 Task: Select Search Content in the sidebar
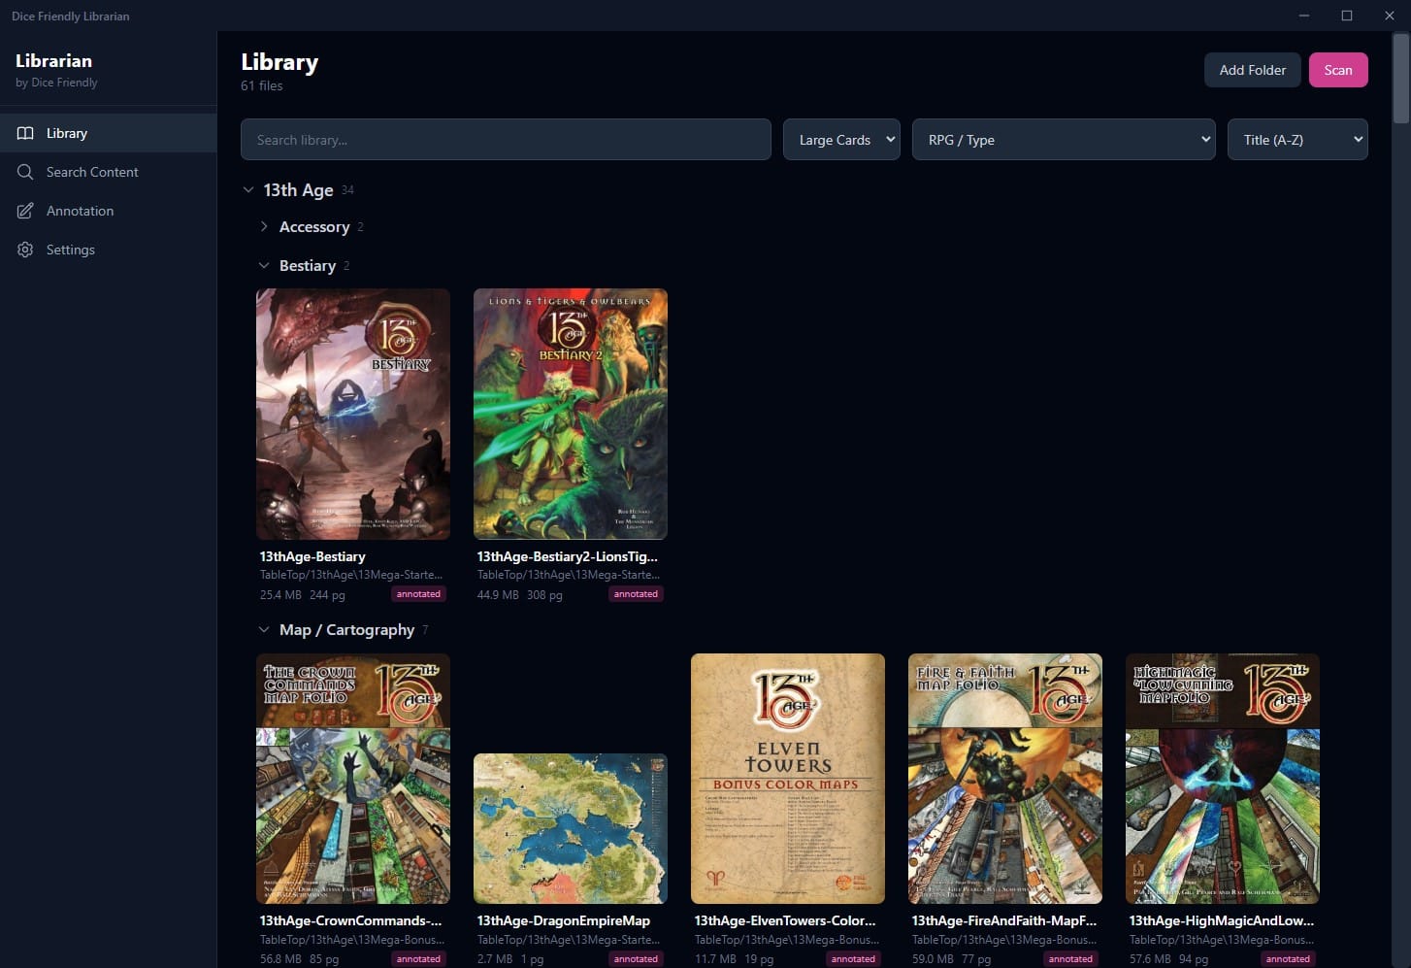pyautogui.click(x=92, y=172)
